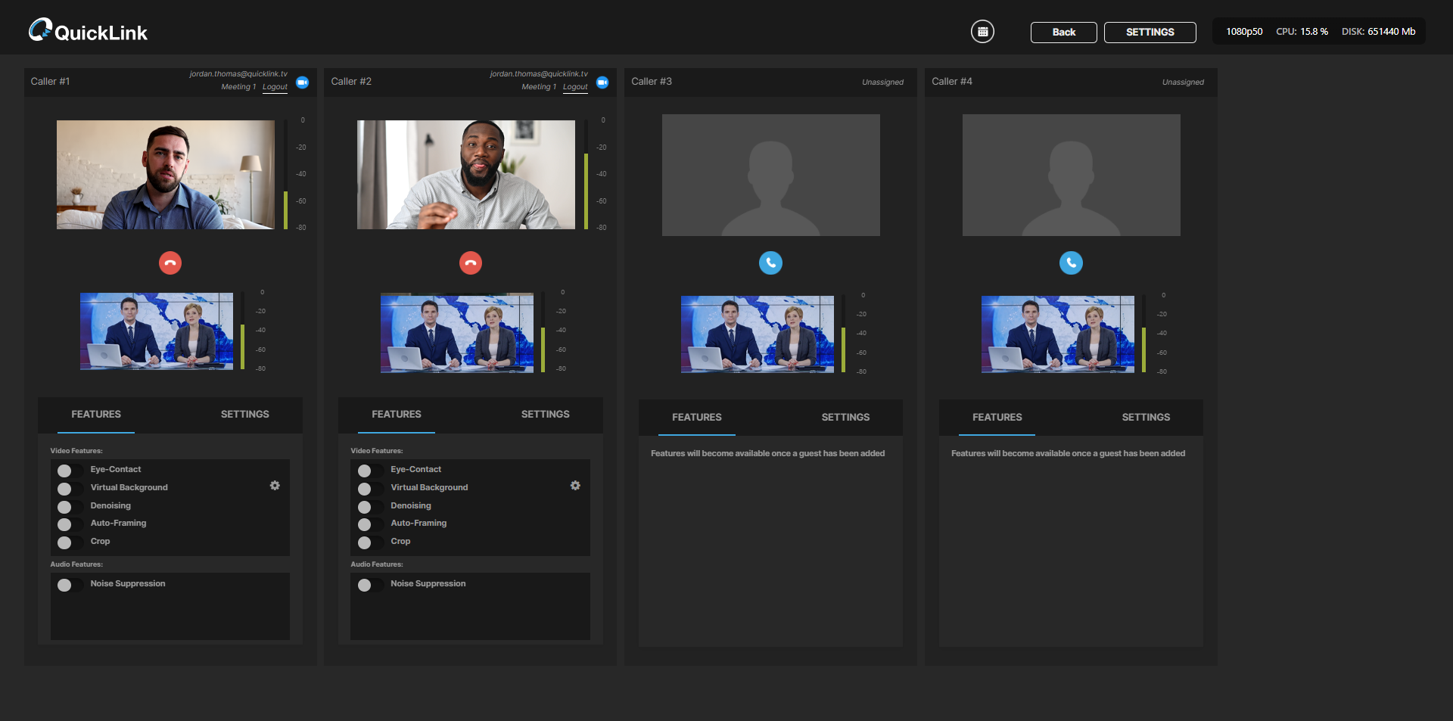Start a call for Caller #4
Viewport: 1453px width, 721px height.
[1071, 263]
